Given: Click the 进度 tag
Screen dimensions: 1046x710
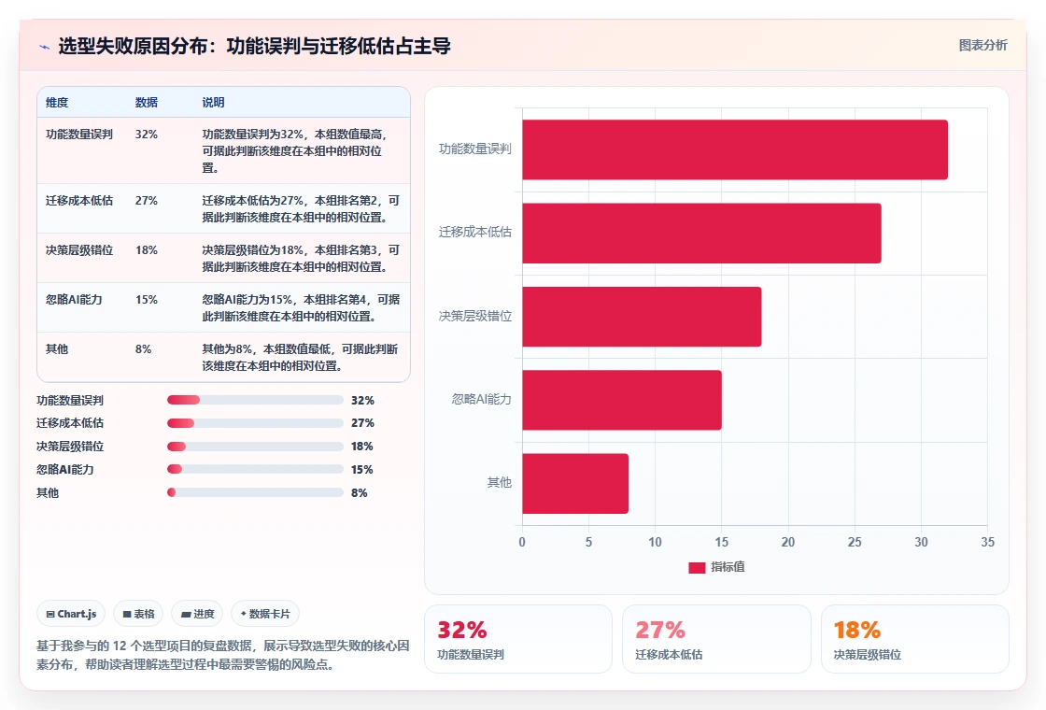Looking at the screenshot, I should (x=197, y=614).
